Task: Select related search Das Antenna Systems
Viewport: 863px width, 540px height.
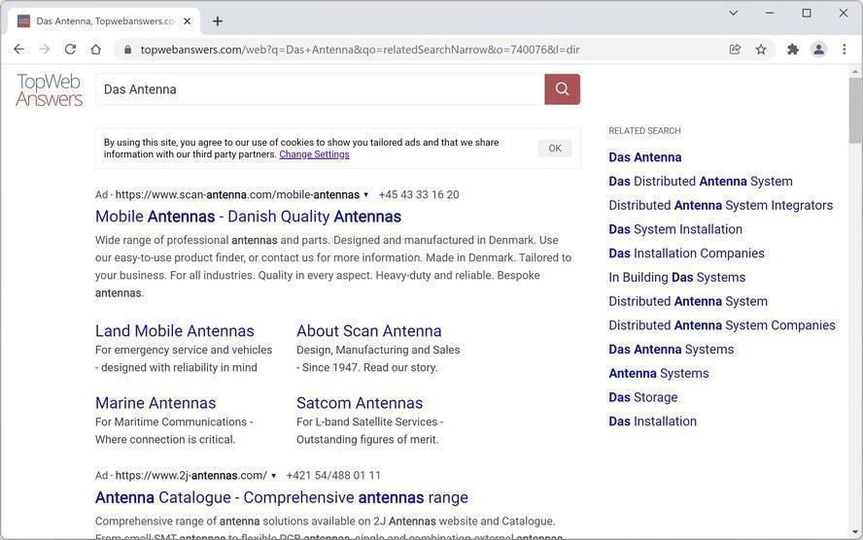Action: tap(672, 350)
